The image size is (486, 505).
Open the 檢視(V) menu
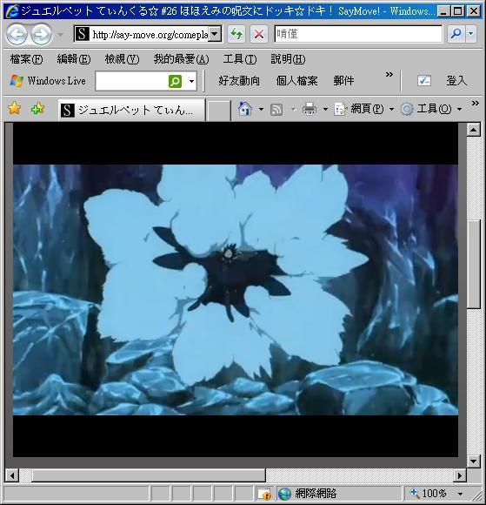(122, 59)
